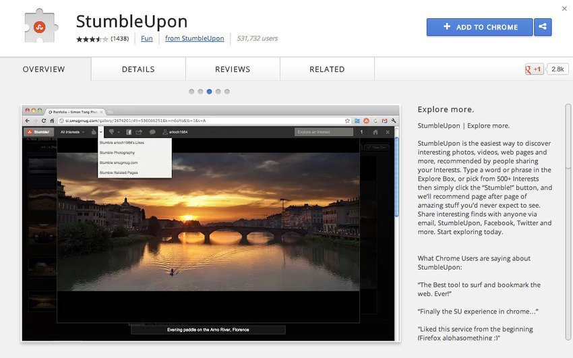Open the Reviews tab
This screenshot has width=573, height=358.
pos(233,69)
